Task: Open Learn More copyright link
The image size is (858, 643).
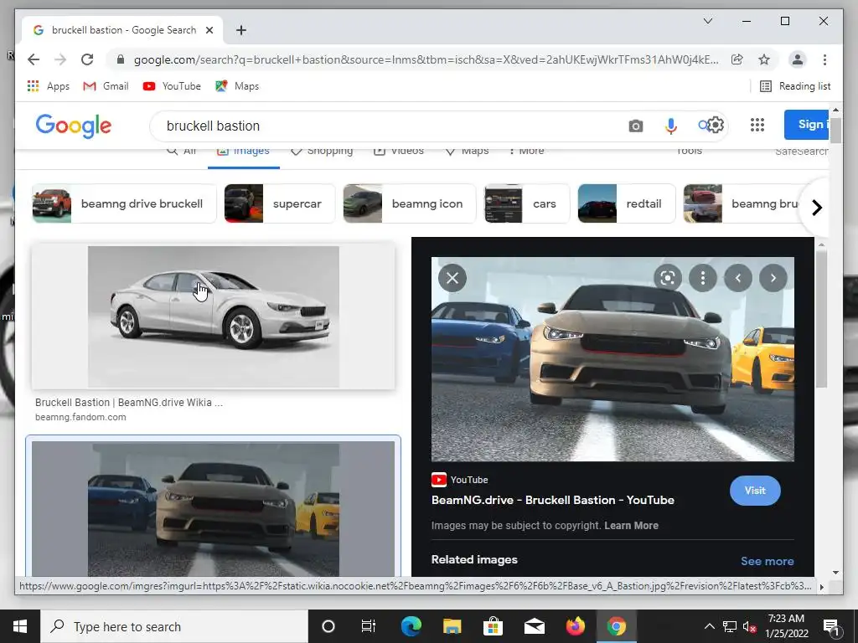Action: [x=631, y=526]
